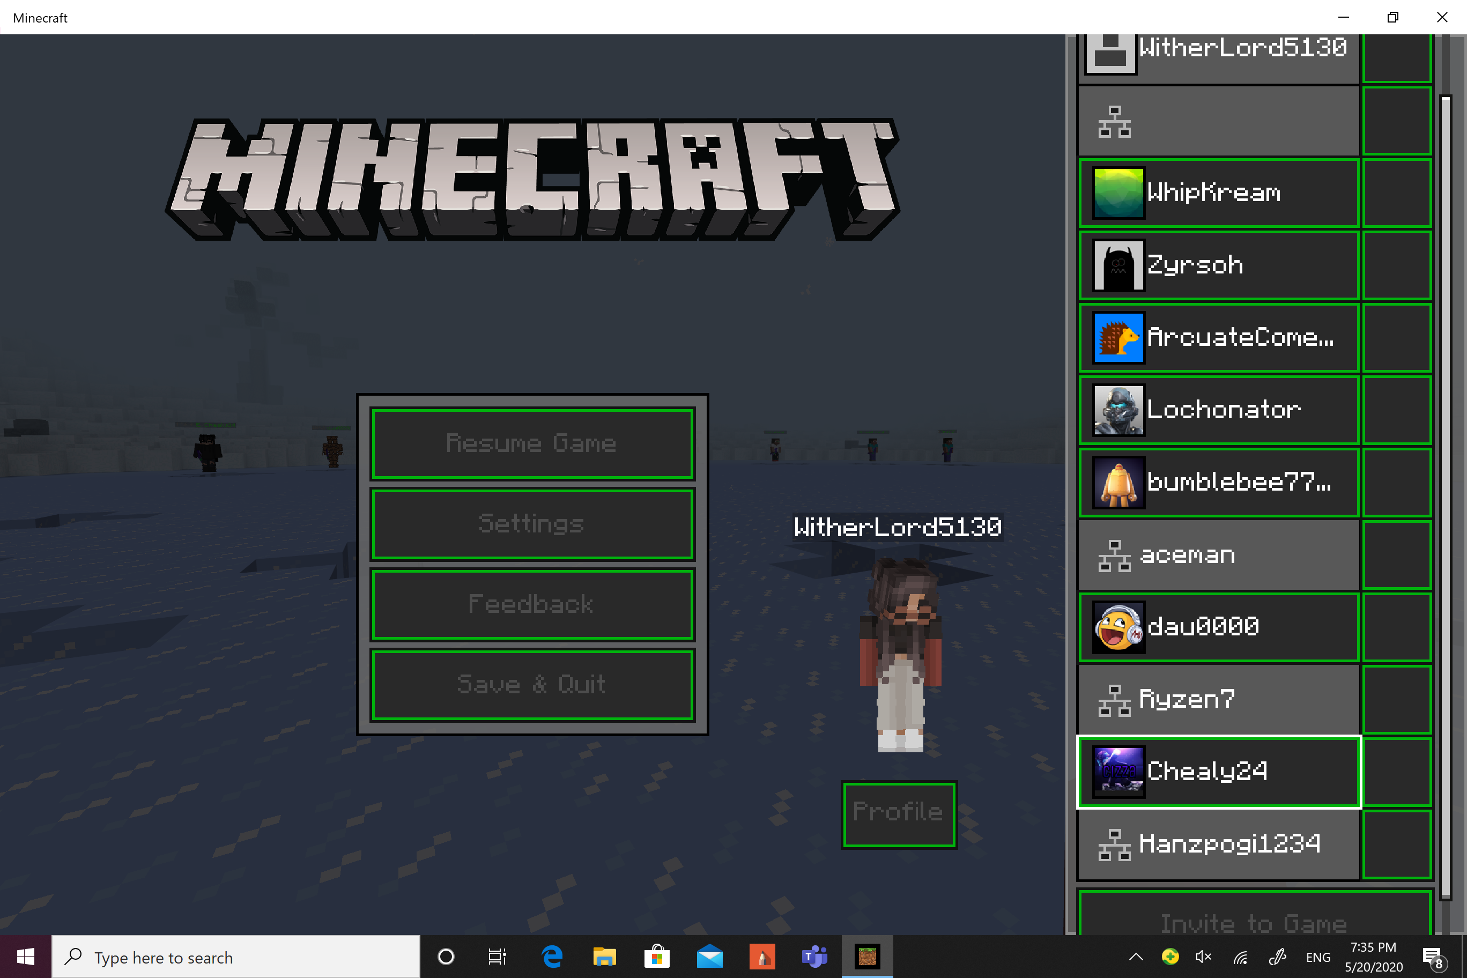
Task: Click the Resume Game button
Action: 532,443
